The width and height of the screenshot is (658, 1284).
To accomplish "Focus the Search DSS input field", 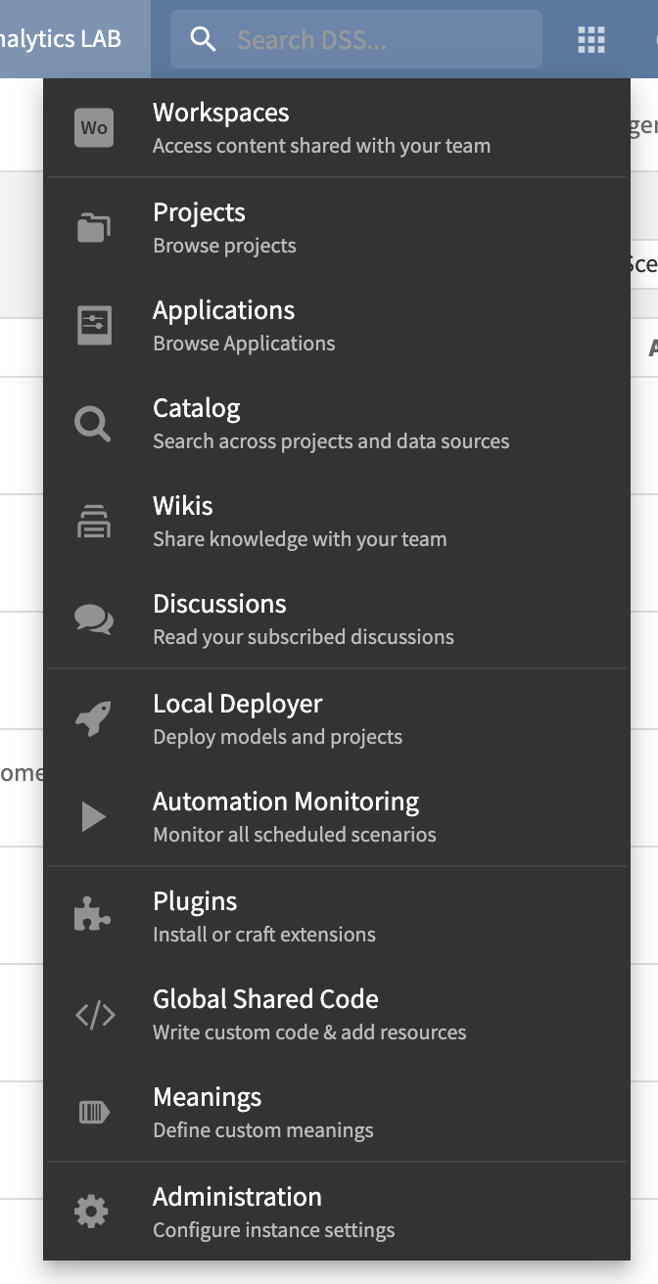I will (x=356, y=39).
